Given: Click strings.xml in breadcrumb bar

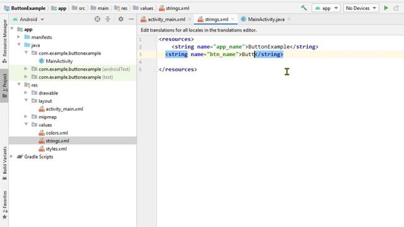Looking at the screenshot, I should [x=177, y=8].
